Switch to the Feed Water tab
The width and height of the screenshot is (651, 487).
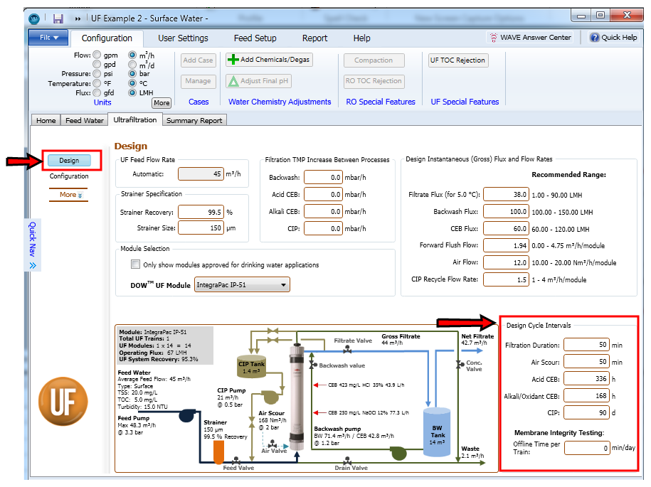[84, 120]
